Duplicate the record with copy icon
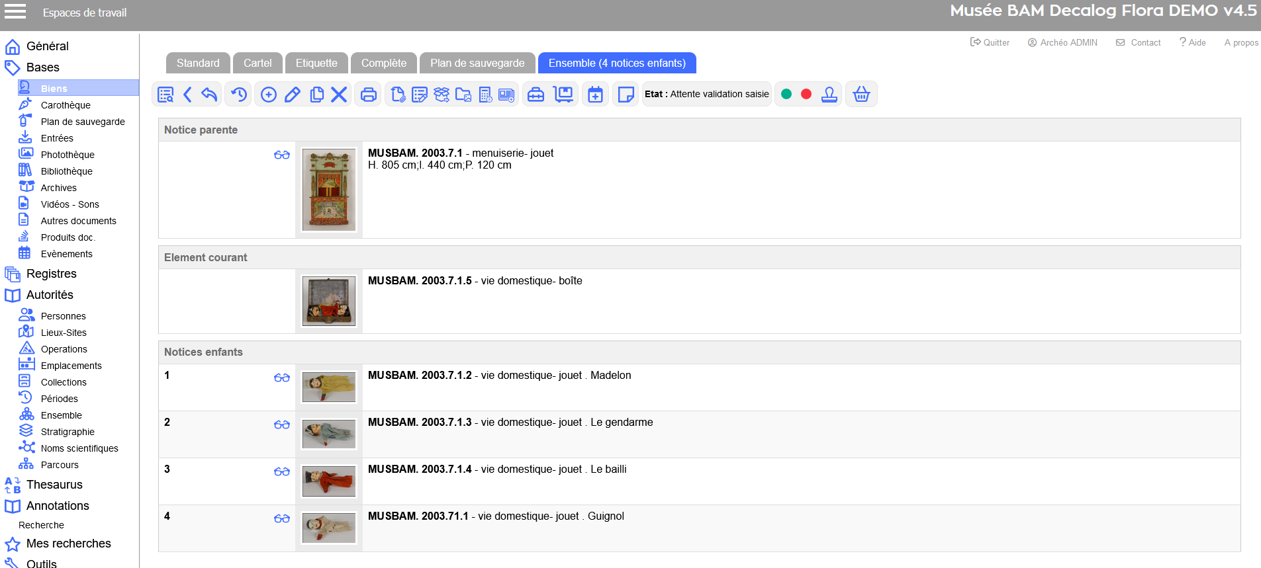The image size is (1261, 568). pos(317,95)
